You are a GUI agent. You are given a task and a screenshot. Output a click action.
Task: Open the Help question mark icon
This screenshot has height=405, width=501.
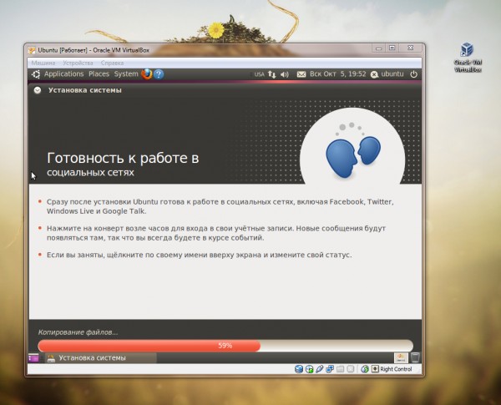pyautogui.click(x=159, y=74)
